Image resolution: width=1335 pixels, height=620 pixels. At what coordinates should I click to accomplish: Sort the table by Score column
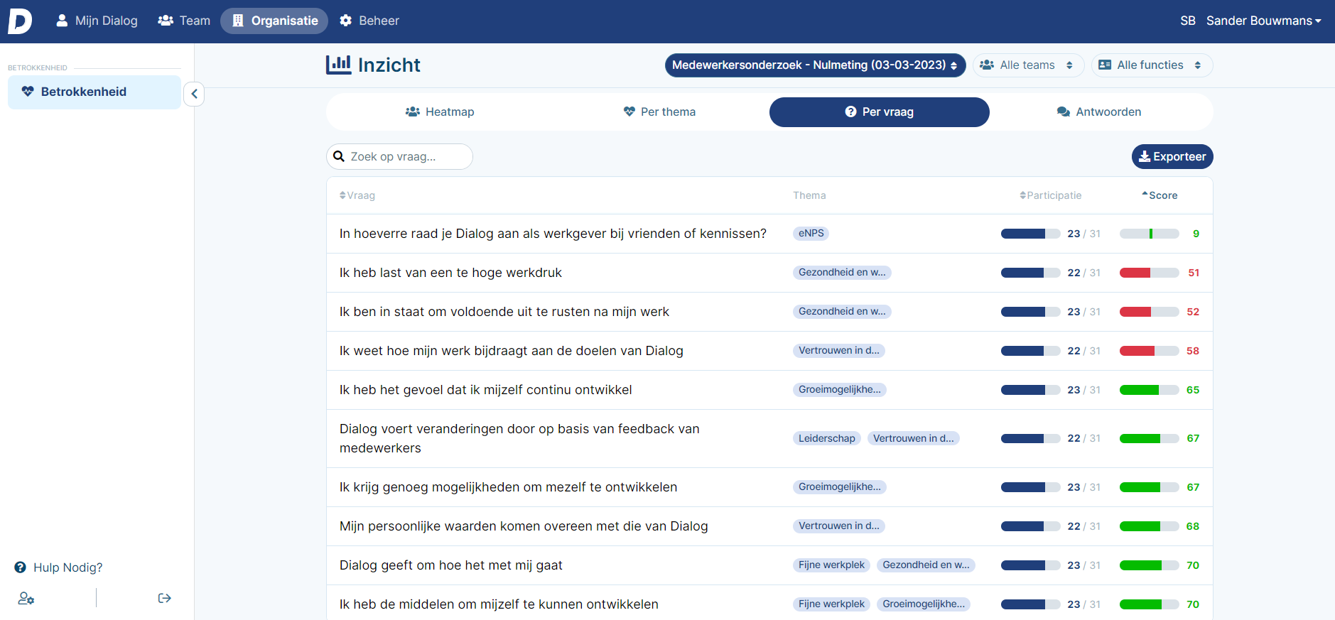point(1160,195)
